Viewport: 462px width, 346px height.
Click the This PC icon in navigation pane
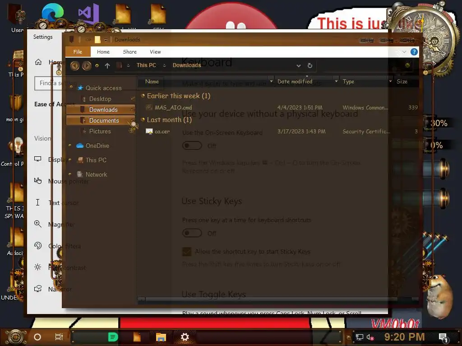pyautogui.click(x=79, y=160)
